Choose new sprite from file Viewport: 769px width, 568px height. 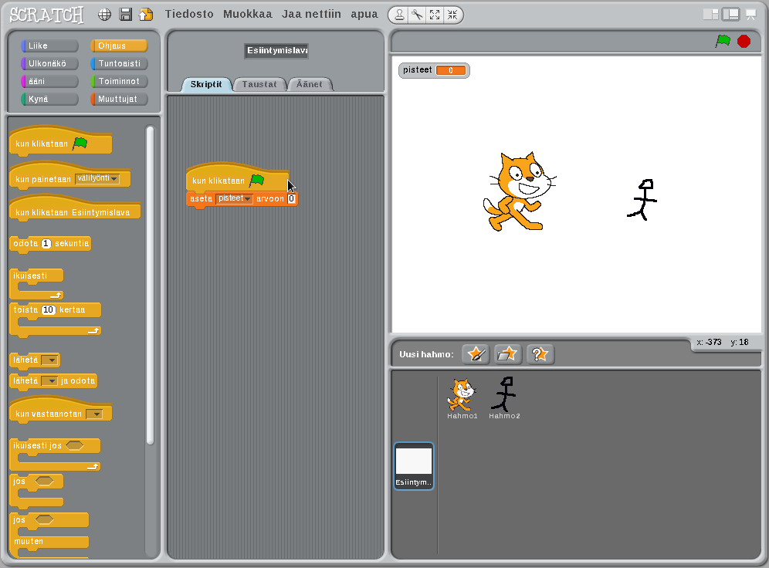pos(507,353)
